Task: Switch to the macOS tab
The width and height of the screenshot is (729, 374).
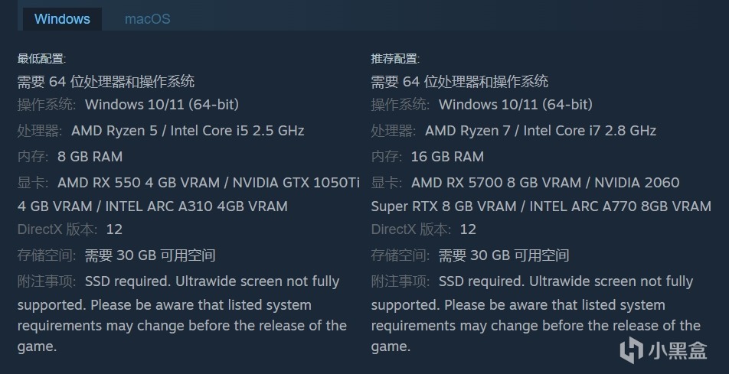Action: (147, 18)
